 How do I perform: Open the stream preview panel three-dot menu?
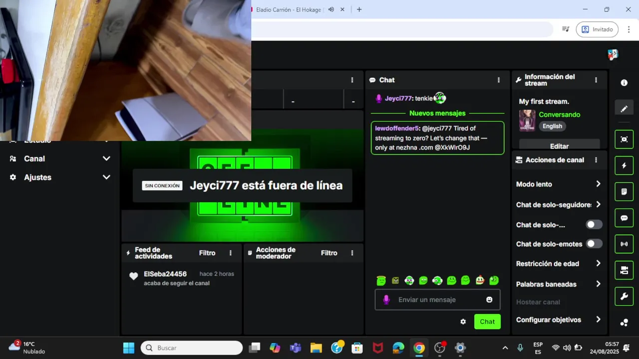pos(352,80)
